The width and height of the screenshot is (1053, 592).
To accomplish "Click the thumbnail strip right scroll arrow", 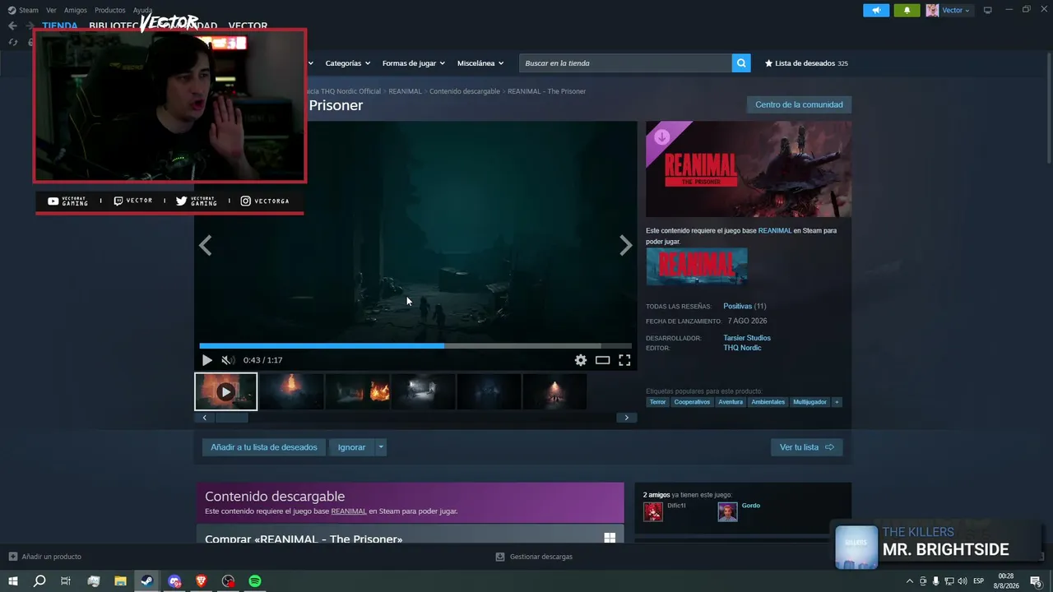I will [626, 418].
